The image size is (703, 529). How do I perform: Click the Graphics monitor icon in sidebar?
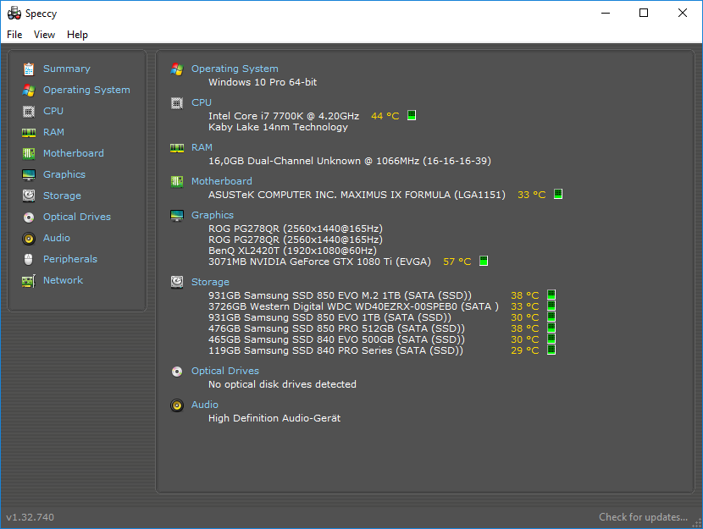[x=29, y=175]
